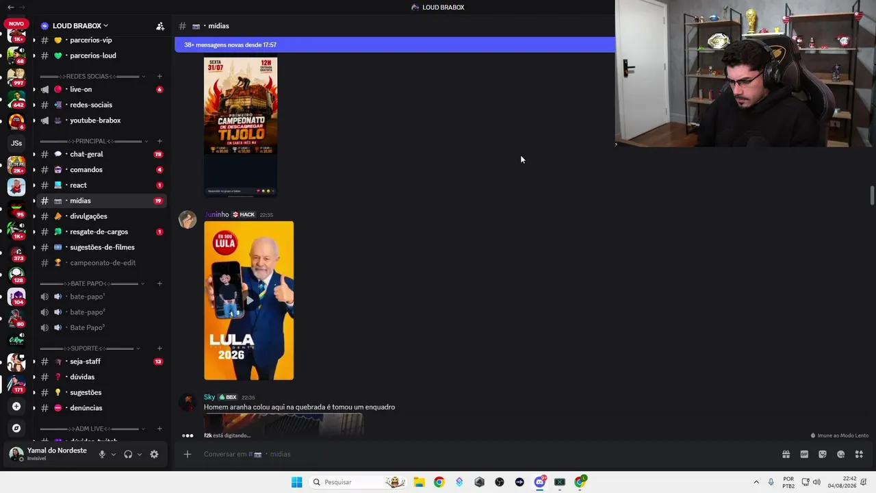Open the resgate-de-cargos channel
The image size is (876, 493).
click(102, 231)
